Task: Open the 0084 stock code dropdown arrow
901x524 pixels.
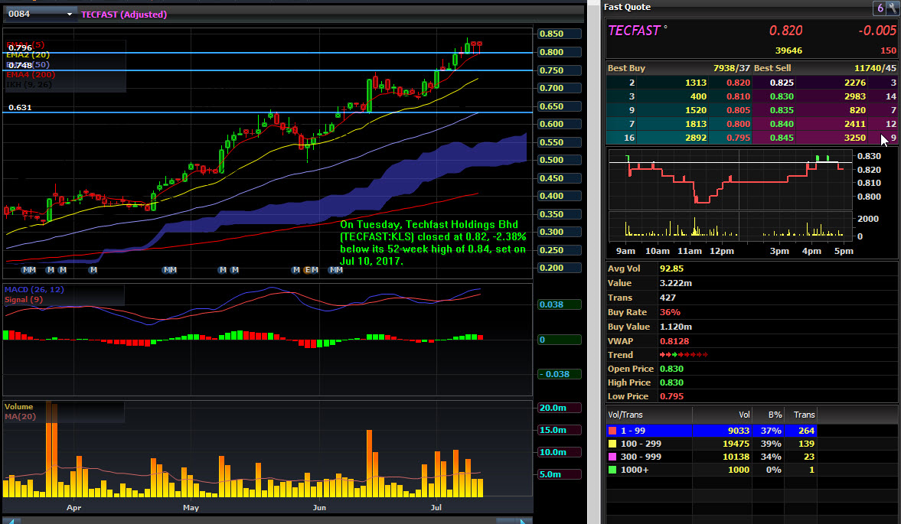Action: click(x=69, y=15)
